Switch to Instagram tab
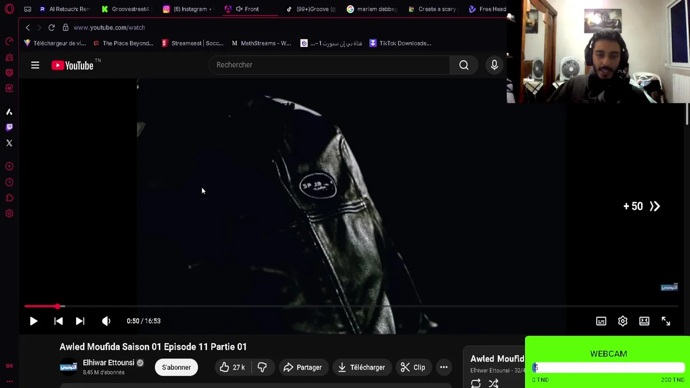690x388 pixels. pos(188,9)
